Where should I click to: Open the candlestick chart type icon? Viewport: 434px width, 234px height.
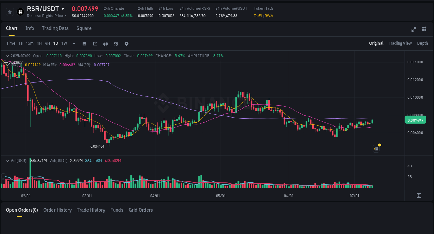[x=106, y=43]
